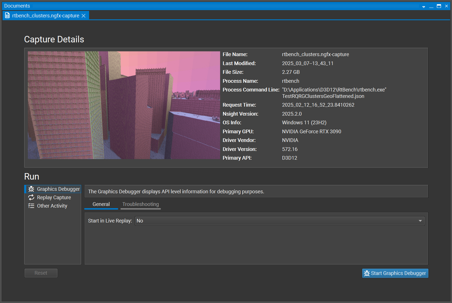
Task: Close the rtbench_clusters.ngfx-capture tab
Action: click(83, 16)
